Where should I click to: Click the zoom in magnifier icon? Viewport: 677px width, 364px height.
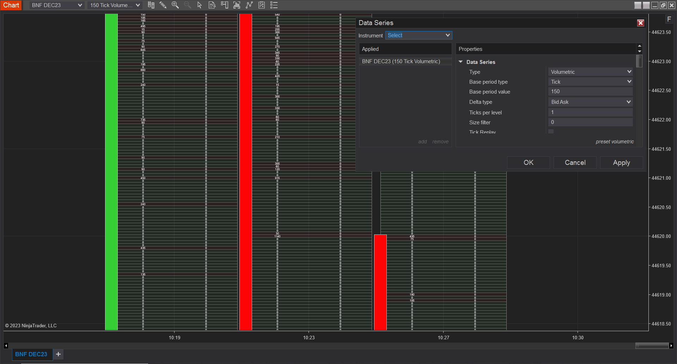175,5
